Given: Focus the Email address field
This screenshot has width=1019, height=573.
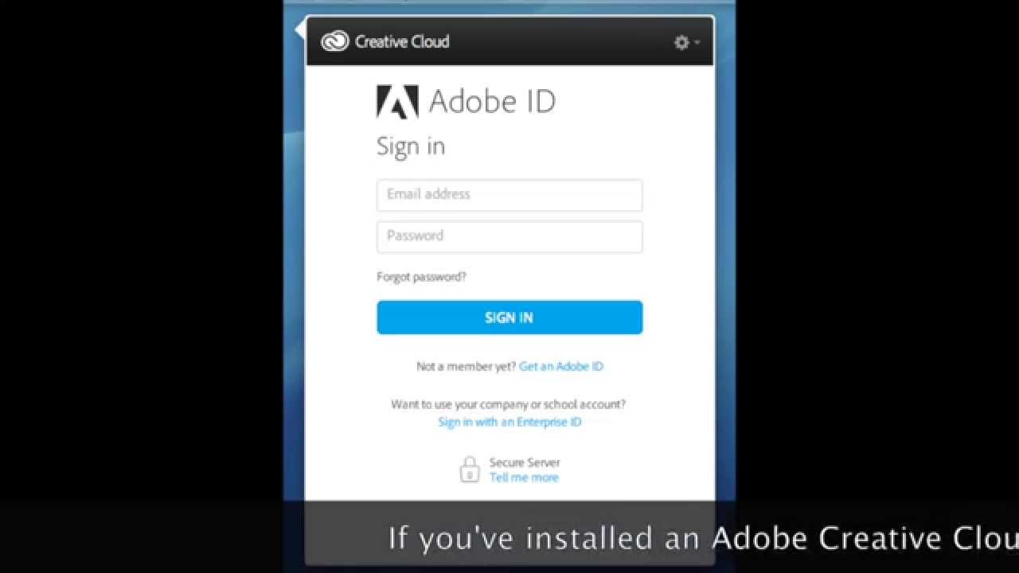Looking at the screenshot, I should point(509,195).
